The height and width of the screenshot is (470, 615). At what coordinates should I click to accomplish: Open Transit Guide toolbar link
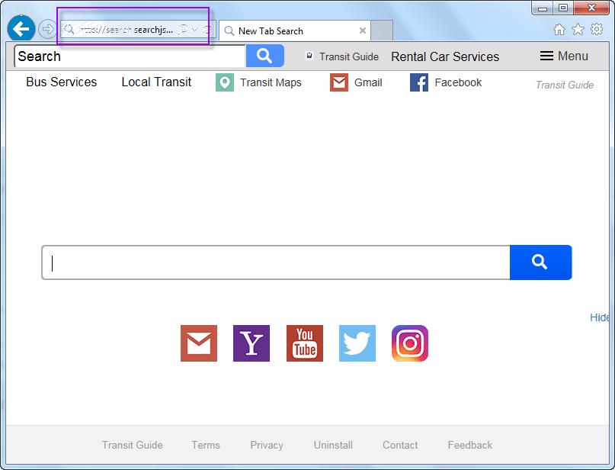tap(349, 56)
